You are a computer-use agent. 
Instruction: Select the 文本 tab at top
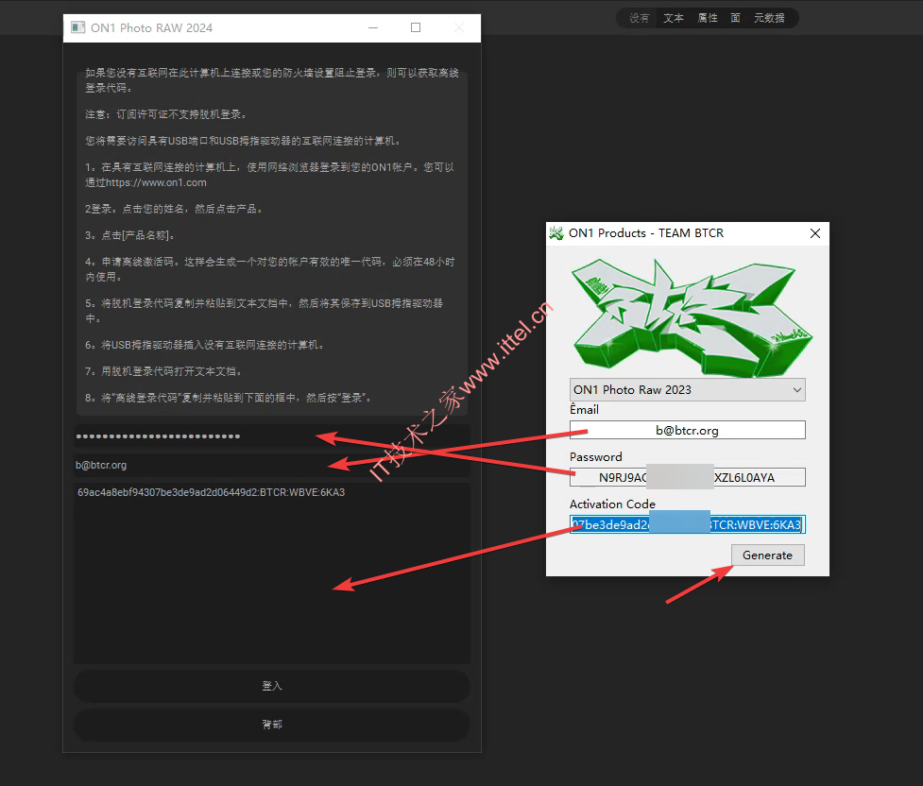tap(674, 18)
